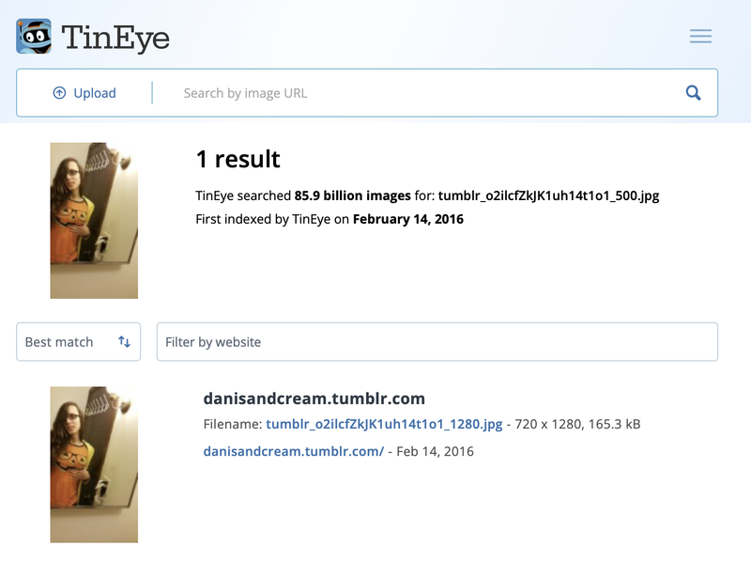Click the danisandcream.tumblr.com result heading
This screenshot has height=577, width=751.
[x=314, y=398]
